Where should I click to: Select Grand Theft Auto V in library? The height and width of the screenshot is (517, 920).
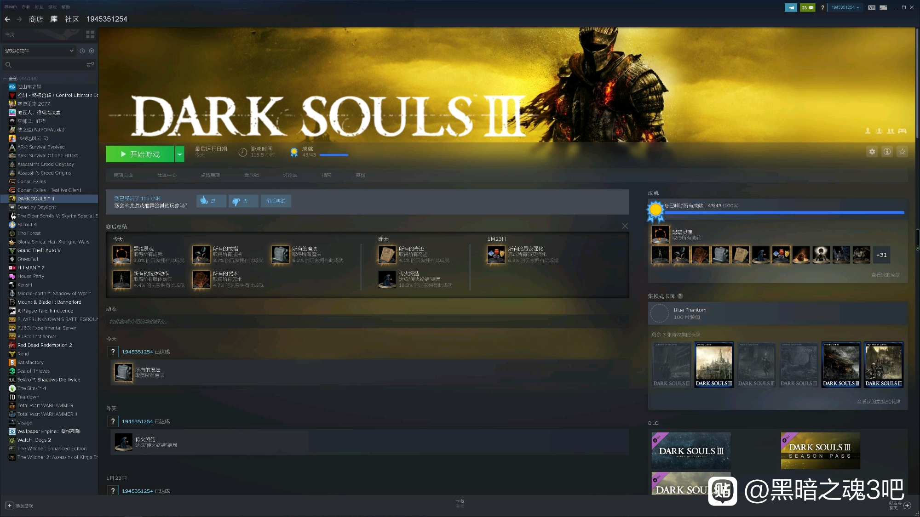(x=39, y=250)
